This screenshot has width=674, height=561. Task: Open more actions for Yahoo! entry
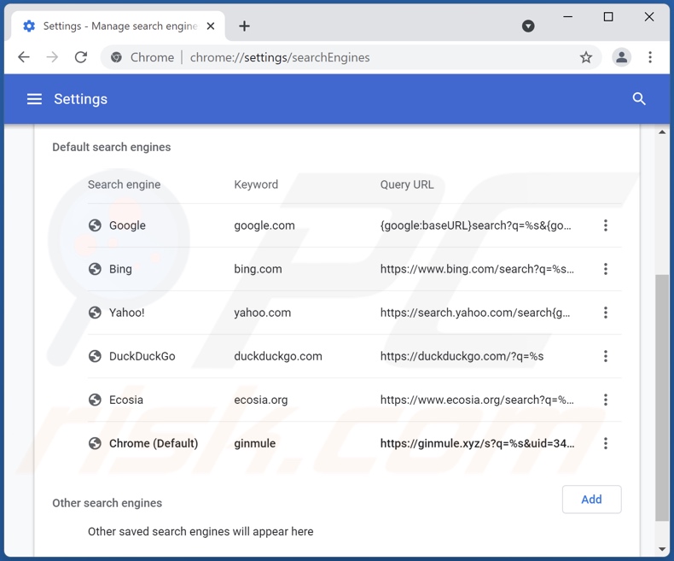606,313
